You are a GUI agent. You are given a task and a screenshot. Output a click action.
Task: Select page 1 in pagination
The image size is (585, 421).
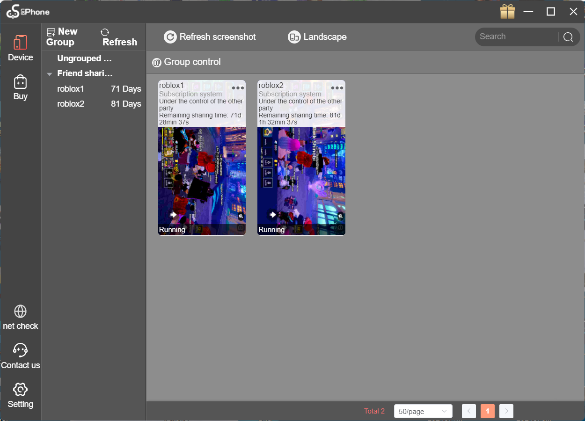tap(488, 411)
